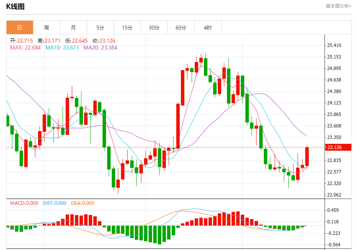Open the 4时 interval tab

208,28
